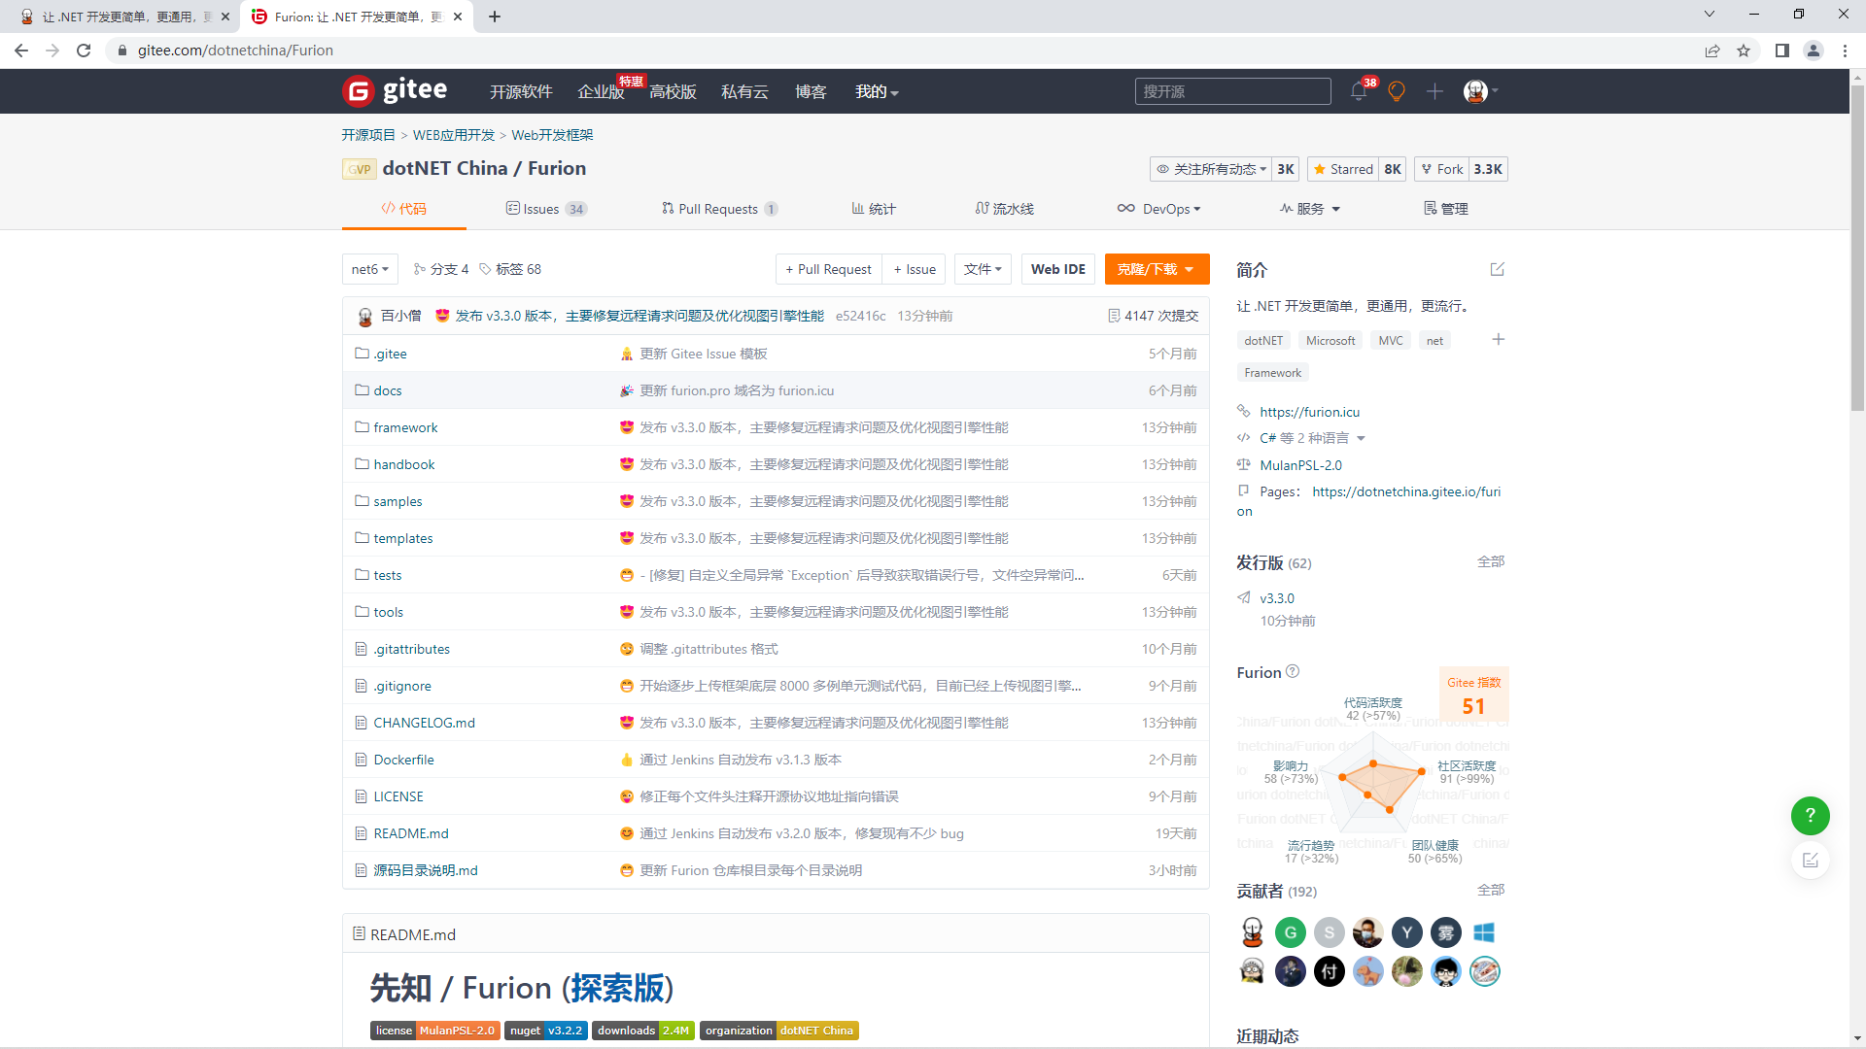Bookmark page with browser star icon
This screenshot has width=1866, height=1049.
click(x=1744, y=51)
